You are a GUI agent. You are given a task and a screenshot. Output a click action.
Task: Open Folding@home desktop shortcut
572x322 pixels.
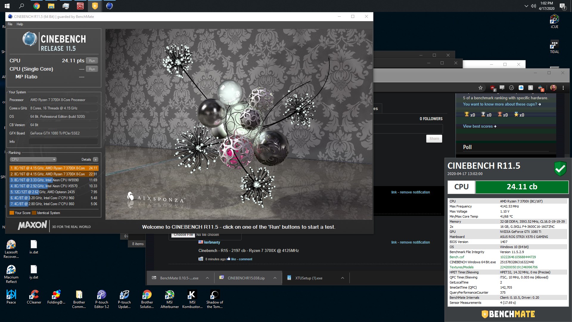click(56, 297)
